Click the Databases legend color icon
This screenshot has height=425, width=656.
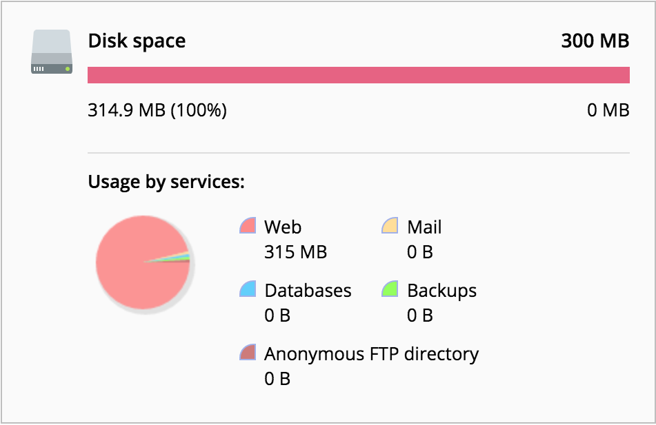(248, 289)
